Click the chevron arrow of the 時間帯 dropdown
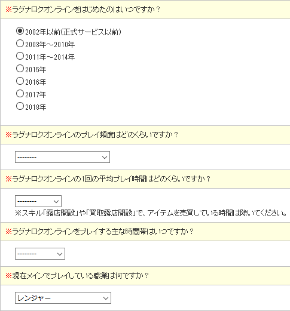Screen dimensions: 290x311 (x=60, y=254)
